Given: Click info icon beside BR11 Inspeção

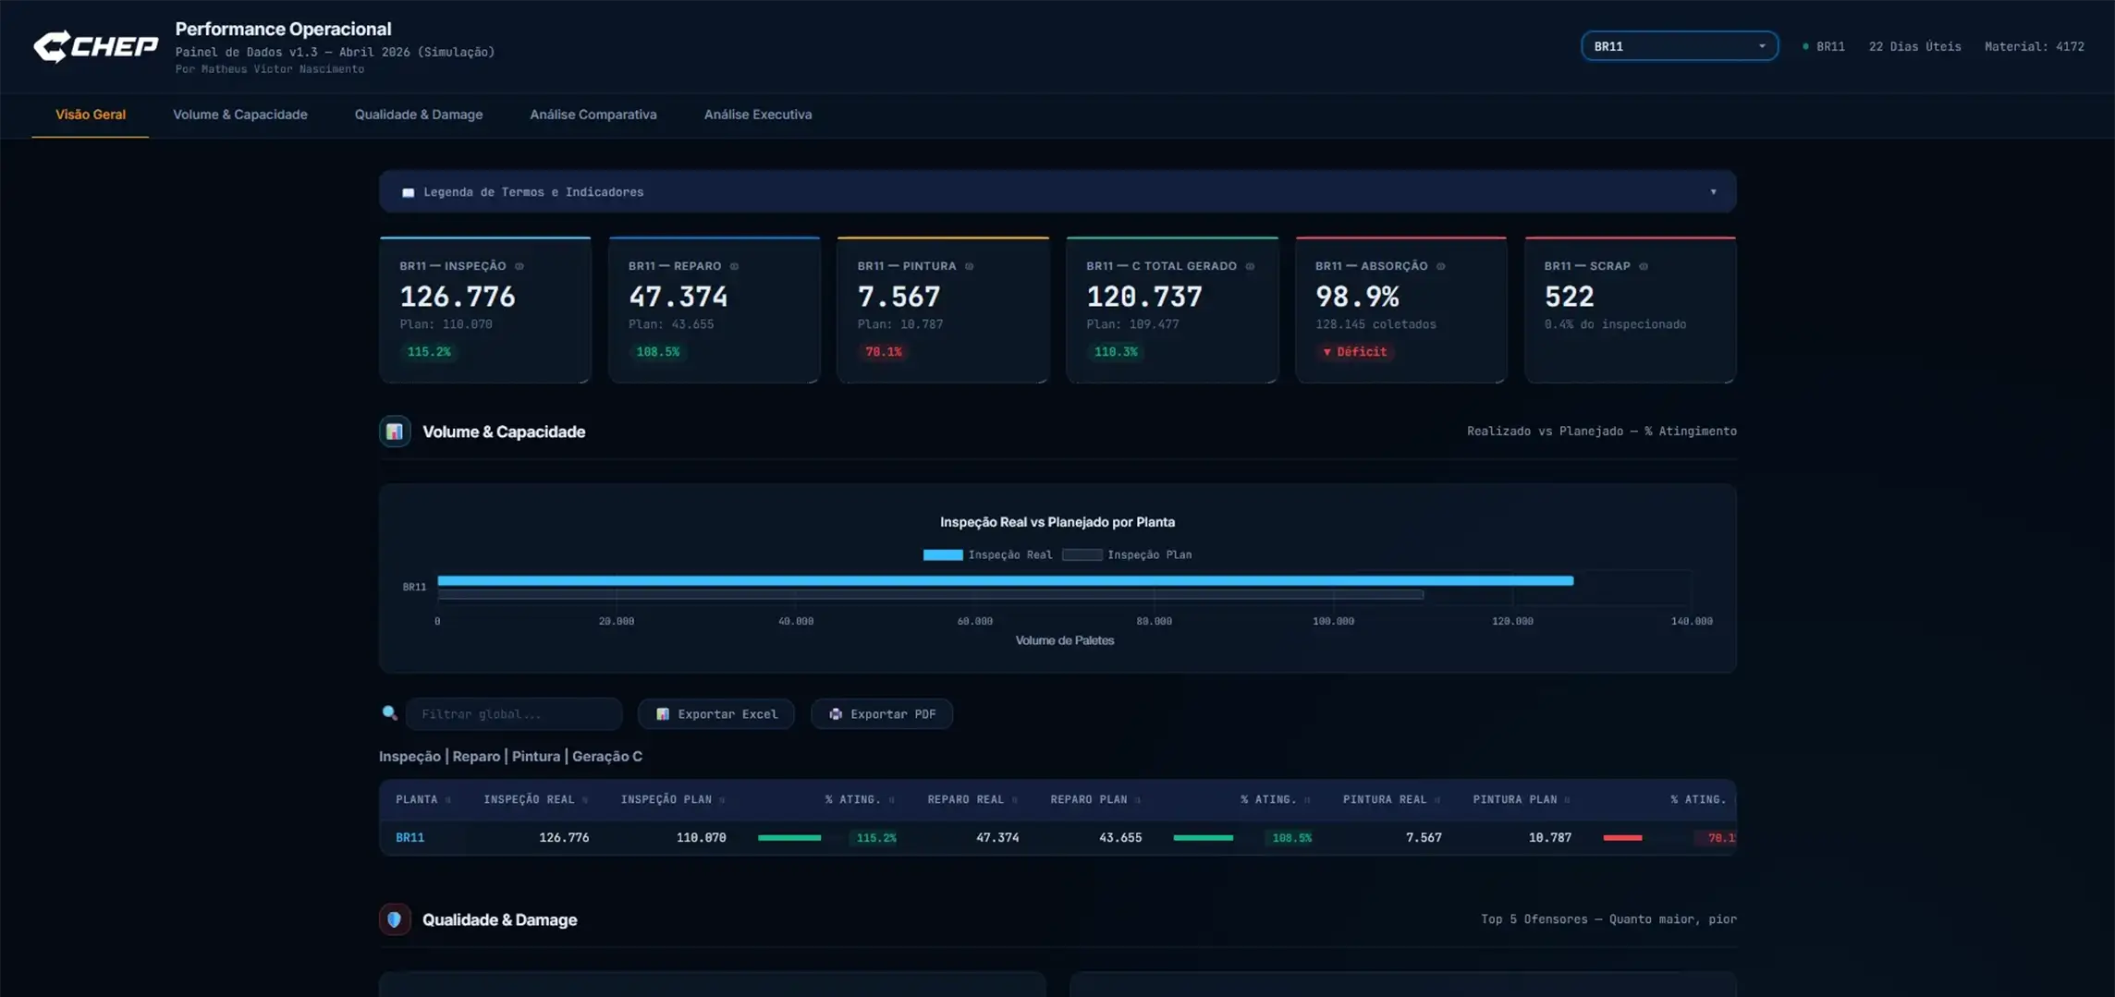Looking at the screenshot, I should tap(520, 266).
